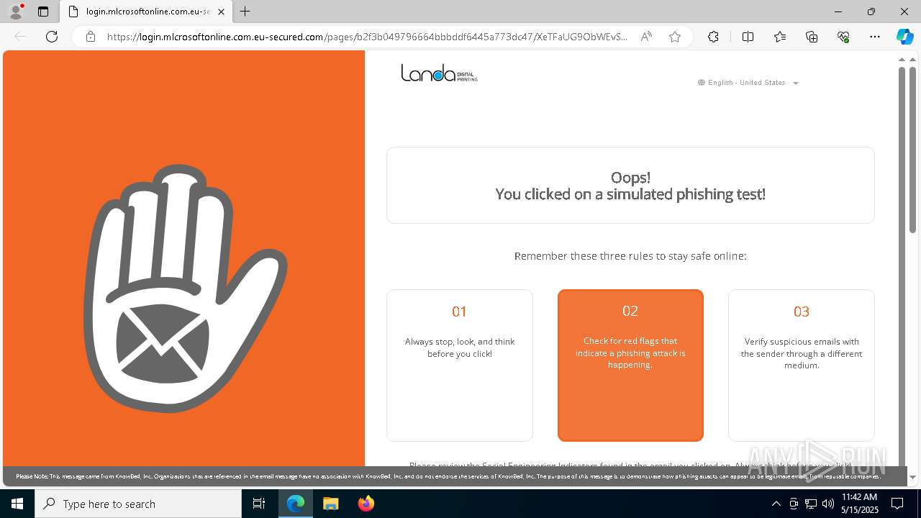Click the Landa Digital Printing logo
Viewport: 921px width, 518px height.
[x=439, y=73]
